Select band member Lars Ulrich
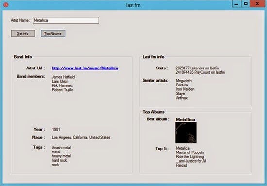Viewport: 267px width, 186px height. tap(60, 81)
